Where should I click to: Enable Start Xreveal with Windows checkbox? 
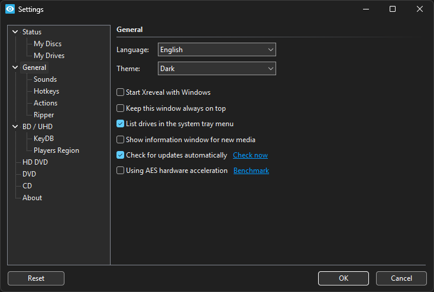click(120, 92)
